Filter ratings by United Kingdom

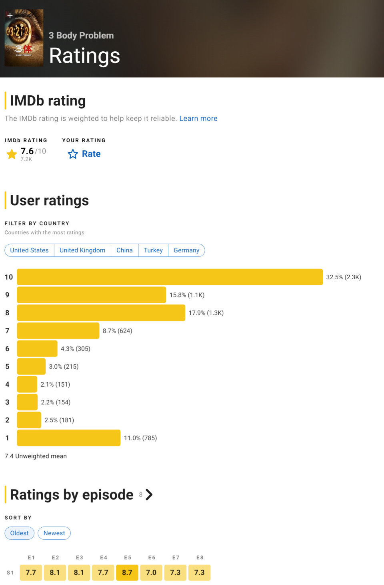point(82,250)
